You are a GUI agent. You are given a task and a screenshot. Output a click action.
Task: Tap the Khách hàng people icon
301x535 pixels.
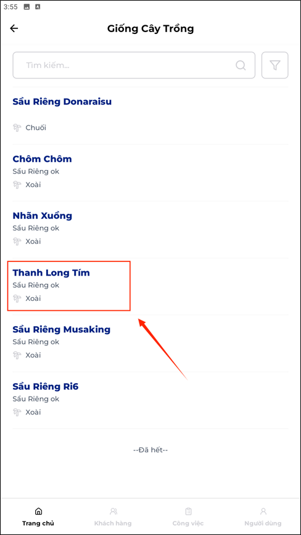(113, 511)
